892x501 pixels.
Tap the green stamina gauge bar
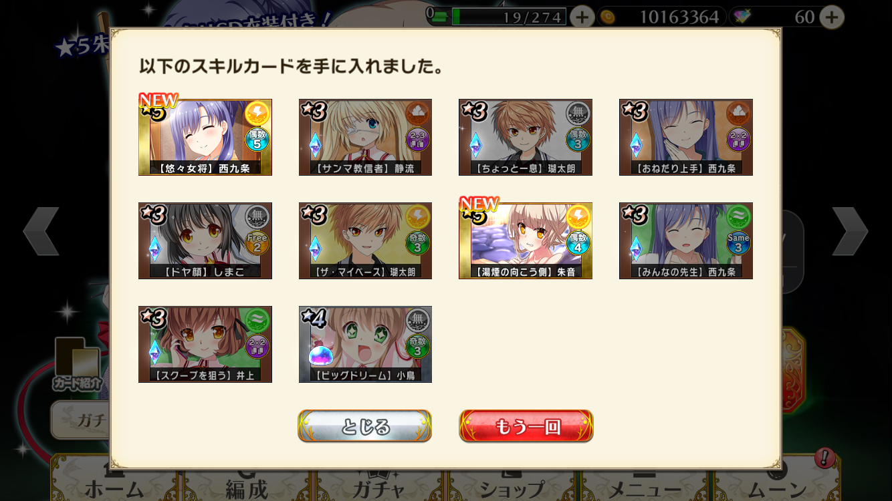tap(509, 17)
